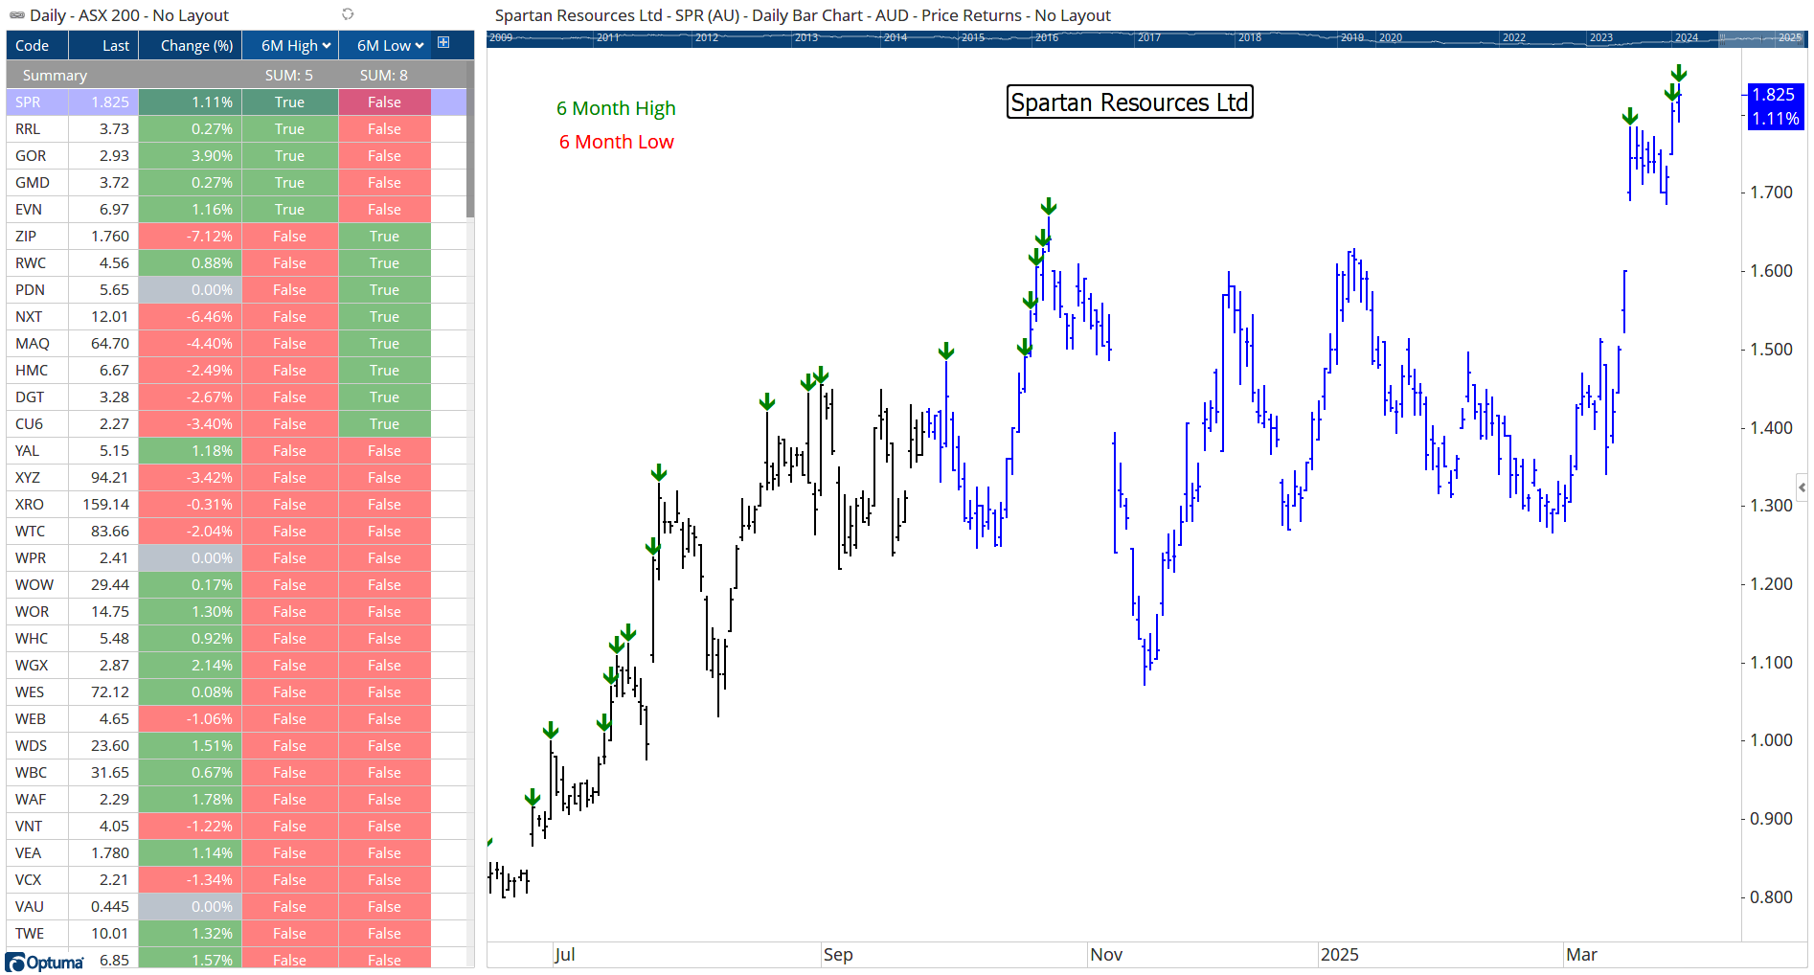Viewport: 1814px width, 975px height.
Task: Click the 6M High column header label
Action: click(289, 46)
